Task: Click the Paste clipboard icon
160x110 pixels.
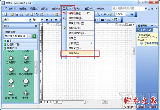Action: coord(56,14)
